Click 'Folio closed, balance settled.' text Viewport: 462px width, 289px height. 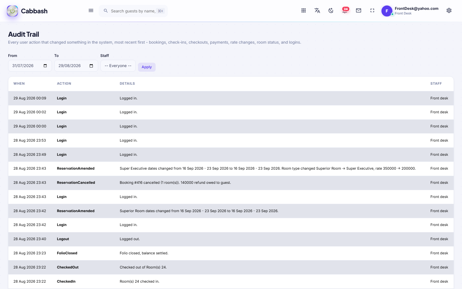click(144, 253)
